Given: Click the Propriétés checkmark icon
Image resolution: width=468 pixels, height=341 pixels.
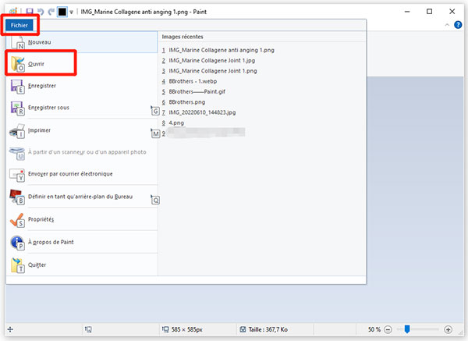Looking at the screenshot, I should [17, 220].
